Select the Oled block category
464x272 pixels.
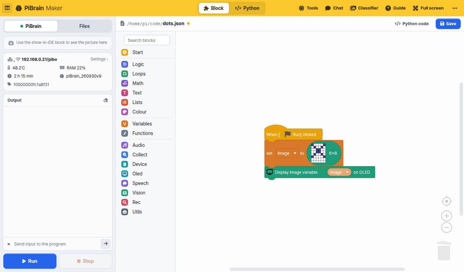(x=146, y=174)
